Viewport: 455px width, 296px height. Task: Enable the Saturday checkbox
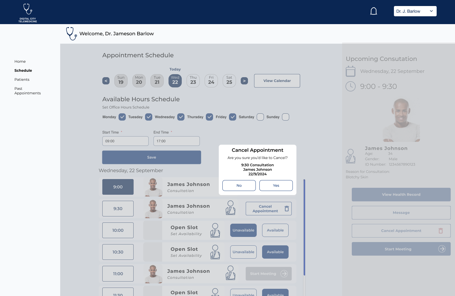click(260, 117)
